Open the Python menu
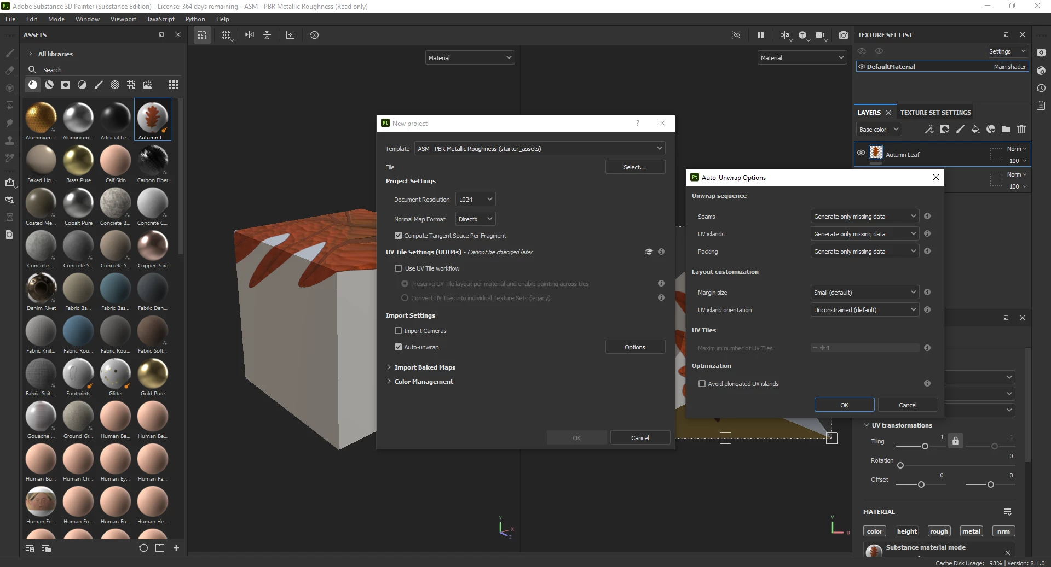This screenshot has height=567, width=1051. [195, 19]
